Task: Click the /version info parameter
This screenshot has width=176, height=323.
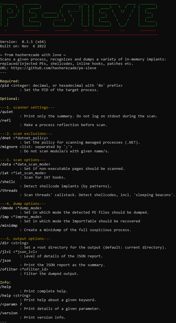Action: point(9,313)
